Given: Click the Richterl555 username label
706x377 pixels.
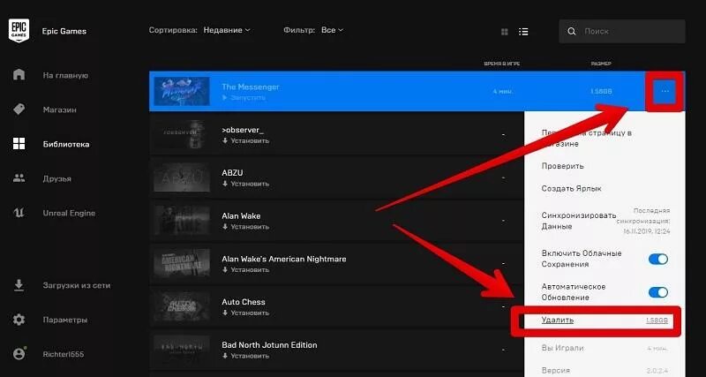Looking at the screenshot, I should point(64,354).
